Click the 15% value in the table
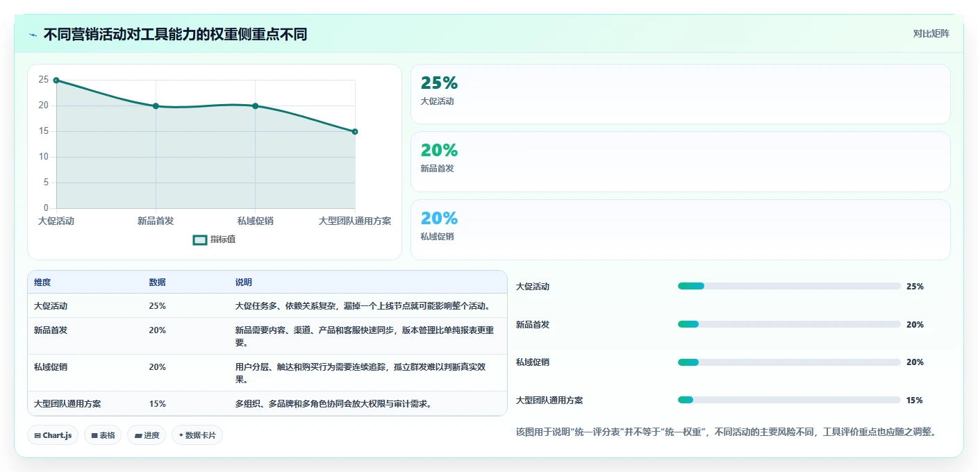978x472 pixels. [x=157, y=404]
